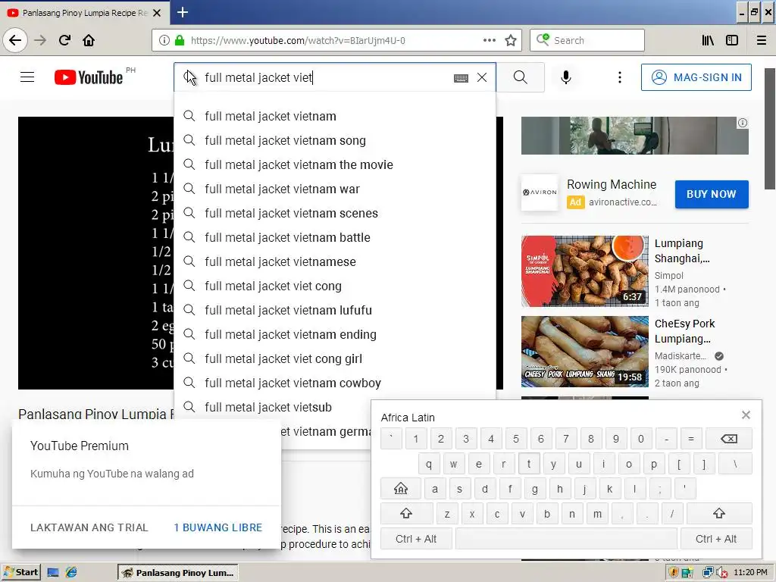Choose 'full metal jacket vietnam the movie'

click(x=334, y=164)
